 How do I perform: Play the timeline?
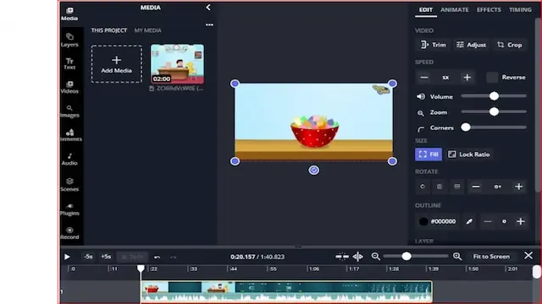click(67, 257)
